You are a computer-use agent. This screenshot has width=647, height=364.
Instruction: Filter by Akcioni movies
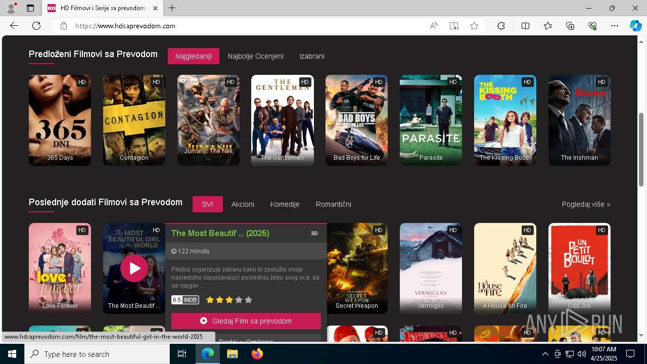coord(243,204)
